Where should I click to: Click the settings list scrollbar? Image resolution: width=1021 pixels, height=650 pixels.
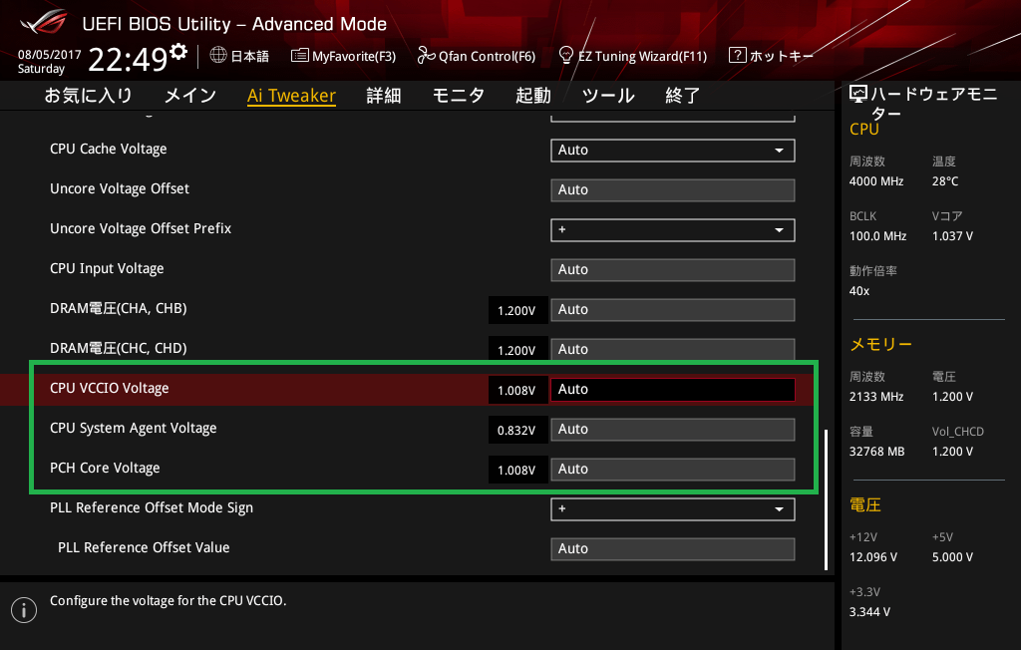(826, 498)
